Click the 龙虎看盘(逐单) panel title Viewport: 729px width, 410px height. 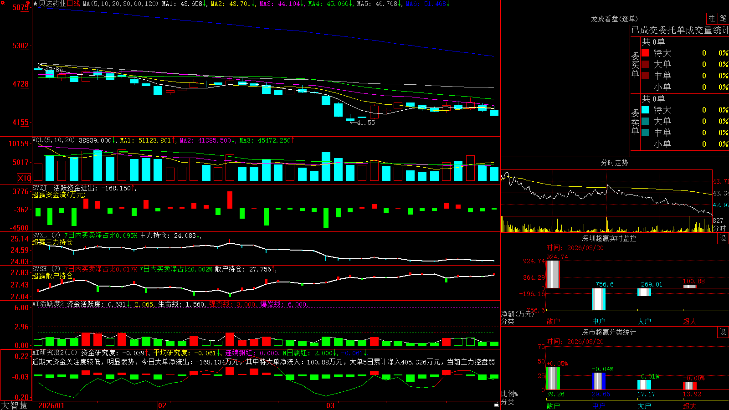click(614, 19)
